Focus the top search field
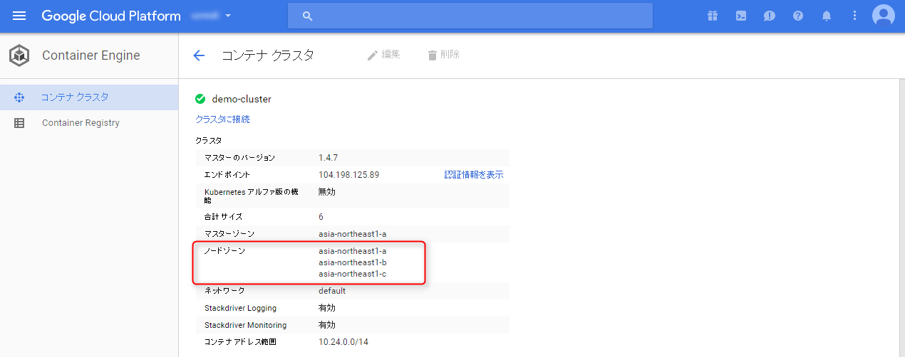The image size is (905, 357). pos(470,16)
